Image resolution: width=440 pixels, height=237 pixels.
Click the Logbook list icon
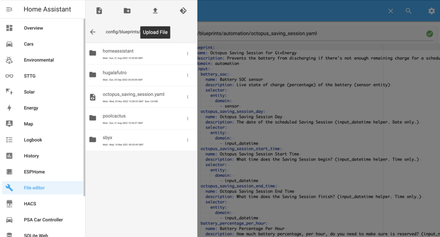point(9,140)
